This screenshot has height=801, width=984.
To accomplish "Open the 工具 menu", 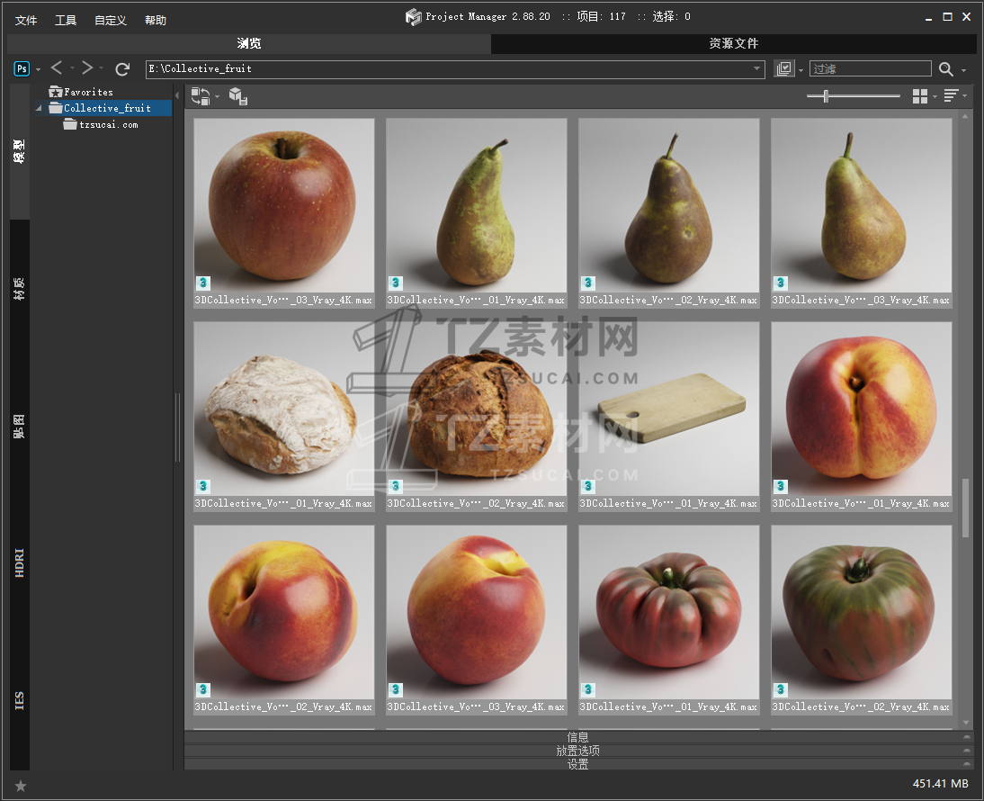I will [66, 20].
